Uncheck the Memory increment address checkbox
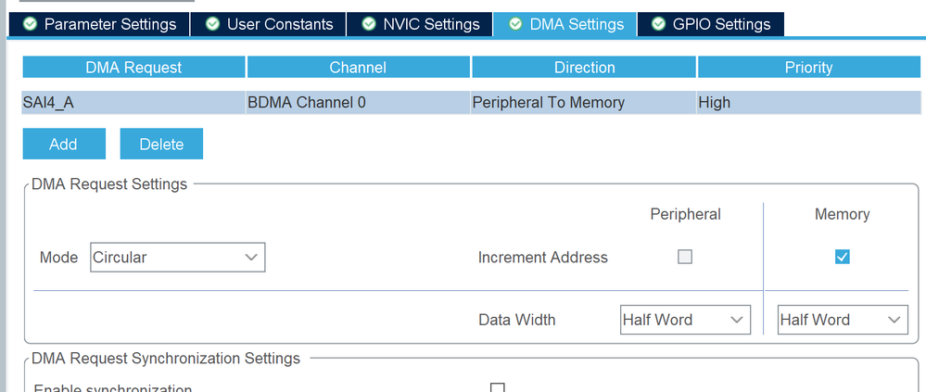Screen dimensions: 926x392 click(842, 258)
